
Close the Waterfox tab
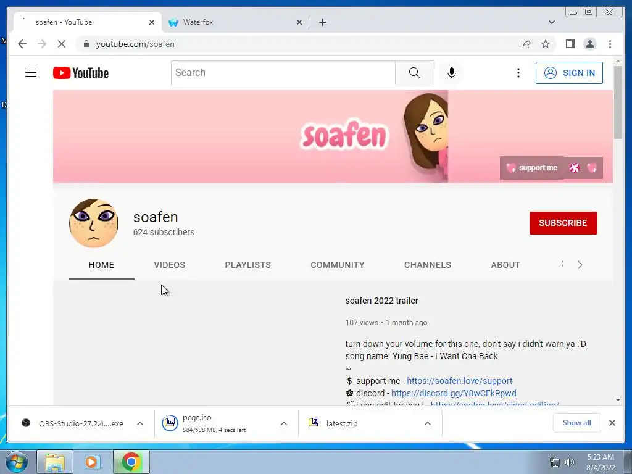(x=299, y=22)
